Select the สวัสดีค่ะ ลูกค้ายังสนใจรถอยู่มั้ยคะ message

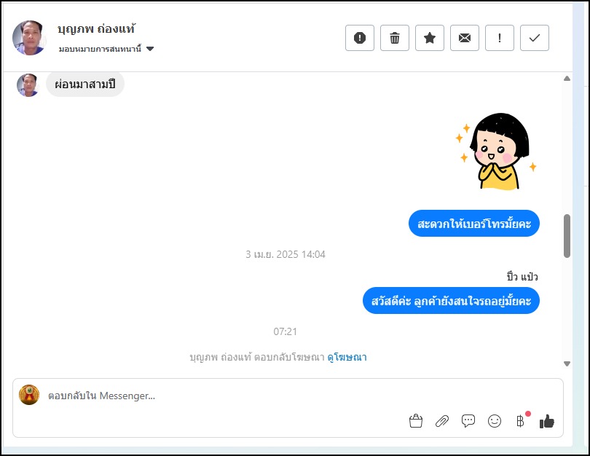[x=451, y=301]
